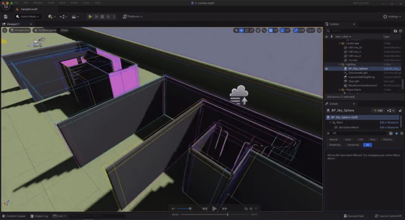Screen dimensions: 405x220
Task: Click the Advance single frame toolbar icon
Action: click(96, 16)
